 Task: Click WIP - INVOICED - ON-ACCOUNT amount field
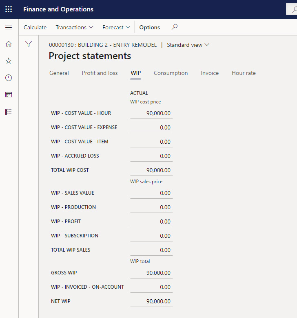[x=151, y=287]
